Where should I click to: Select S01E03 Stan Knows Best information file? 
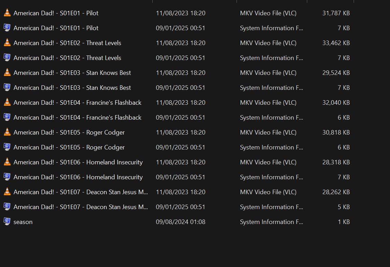click(x=72, y=88)
